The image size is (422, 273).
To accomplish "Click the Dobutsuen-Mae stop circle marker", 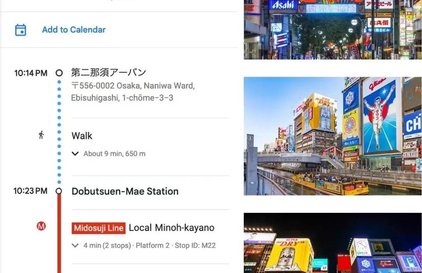I will click(59, 191).
